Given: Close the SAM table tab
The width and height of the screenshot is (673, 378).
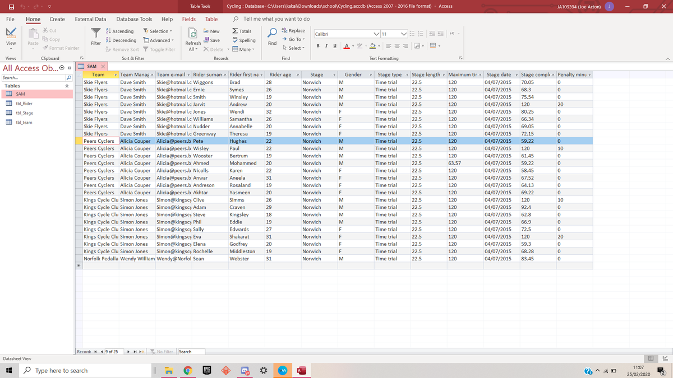Looking at the screenshot, I should [103, 67].
